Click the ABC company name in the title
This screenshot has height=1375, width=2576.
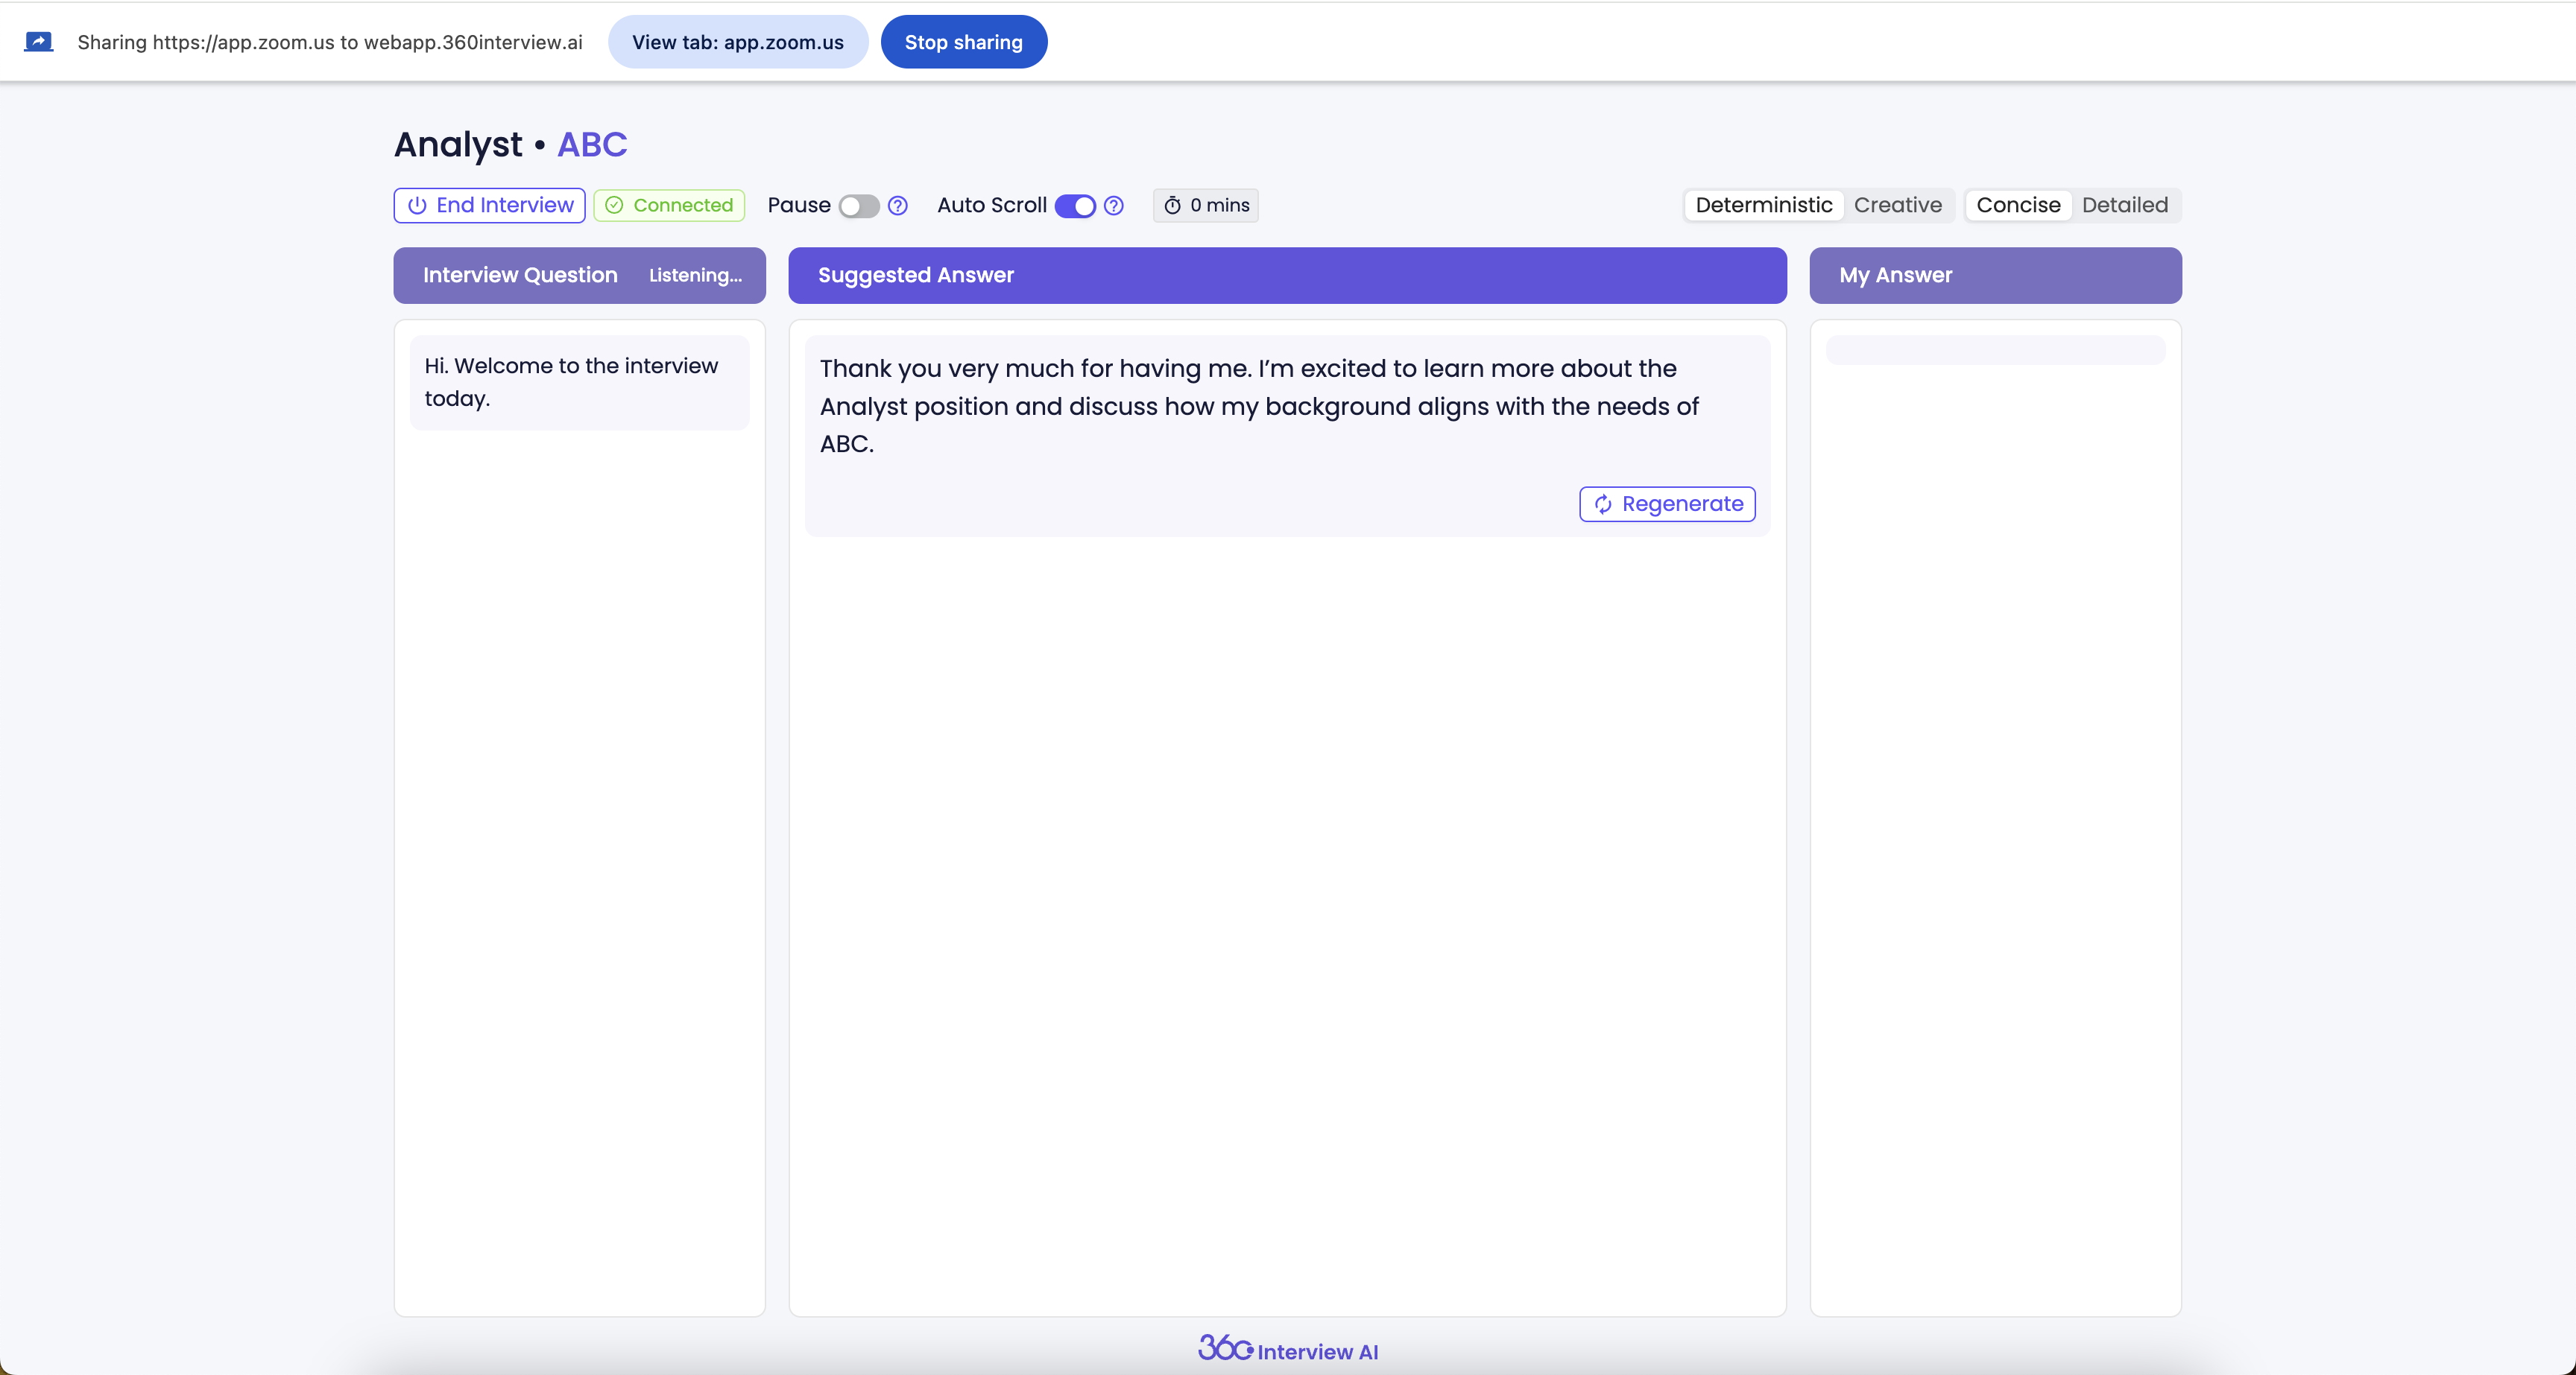pyautogui.click(x=592, y=145)
